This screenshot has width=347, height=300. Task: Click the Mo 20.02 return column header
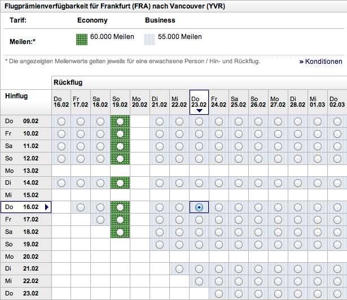[x=140, y=101]
